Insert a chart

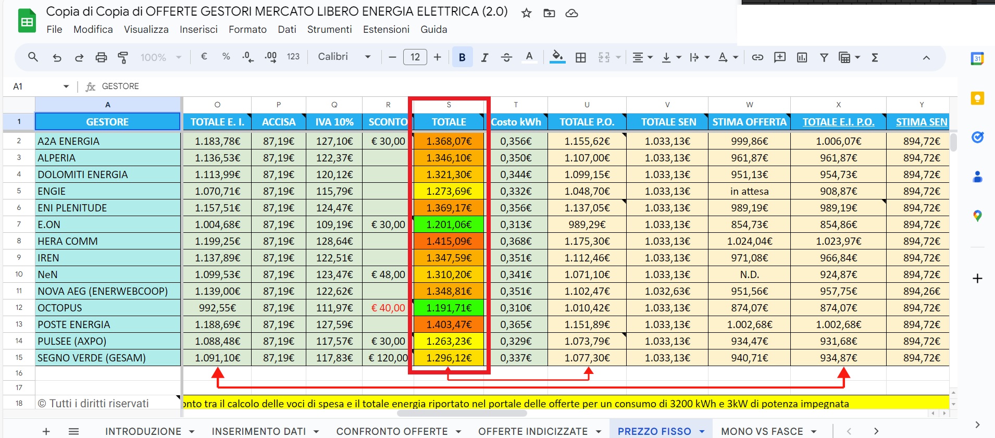coord(802,57)
